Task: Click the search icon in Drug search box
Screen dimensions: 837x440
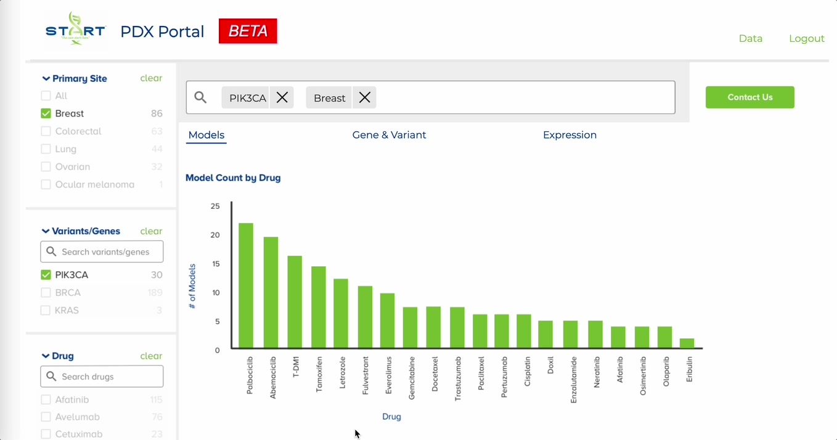Action: [51, 377]
